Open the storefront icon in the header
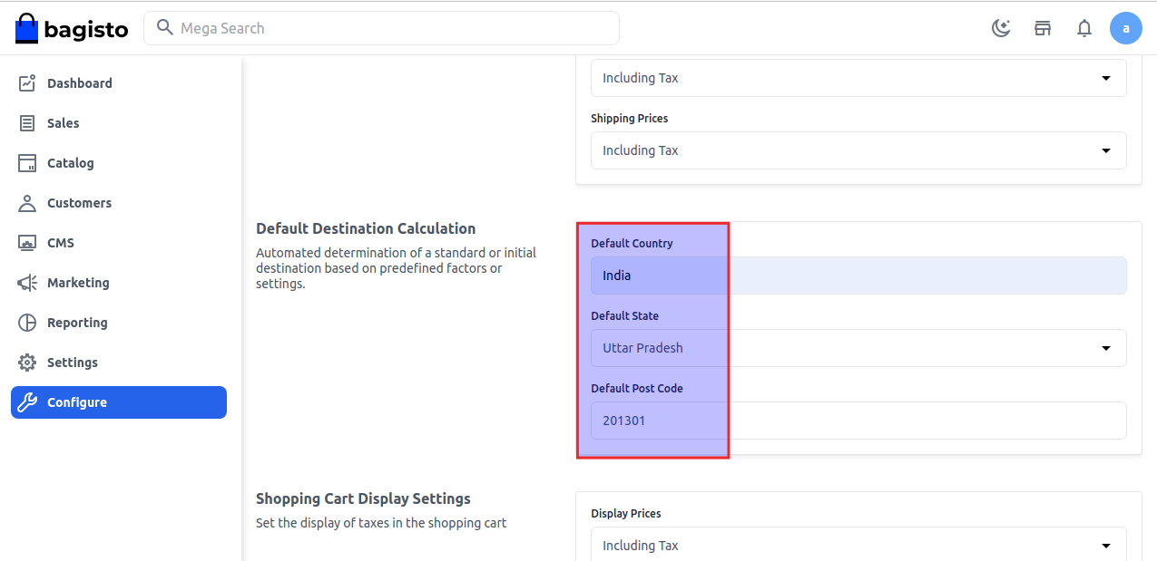Screen dimensions: 1157x561 point(1043,28)
